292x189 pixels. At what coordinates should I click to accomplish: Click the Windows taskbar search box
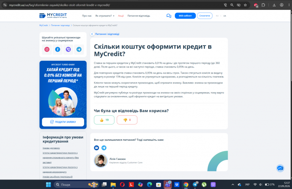(76, 184)
